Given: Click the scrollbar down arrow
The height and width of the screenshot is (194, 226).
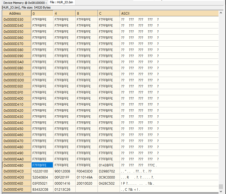Looking at the screenshot, I should pos(221,191).
